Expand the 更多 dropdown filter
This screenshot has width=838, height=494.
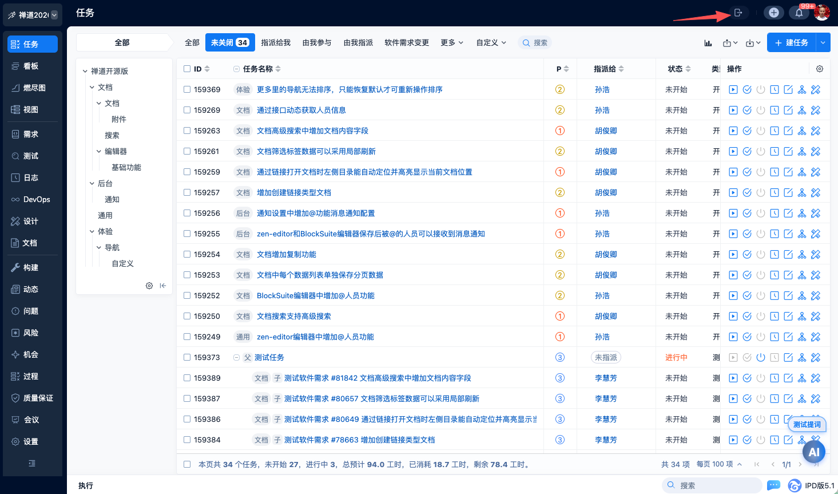pos(452,43)
